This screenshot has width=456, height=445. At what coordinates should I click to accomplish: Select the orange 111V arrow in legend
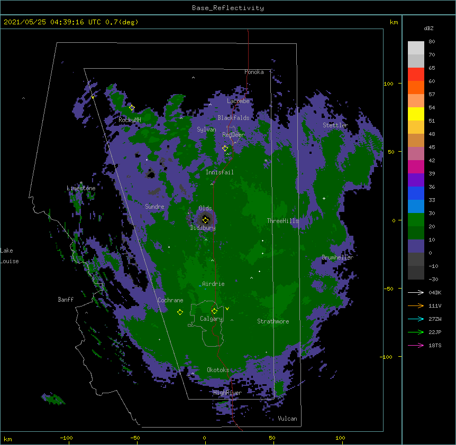pyautogui.click(x=416, y=305)
